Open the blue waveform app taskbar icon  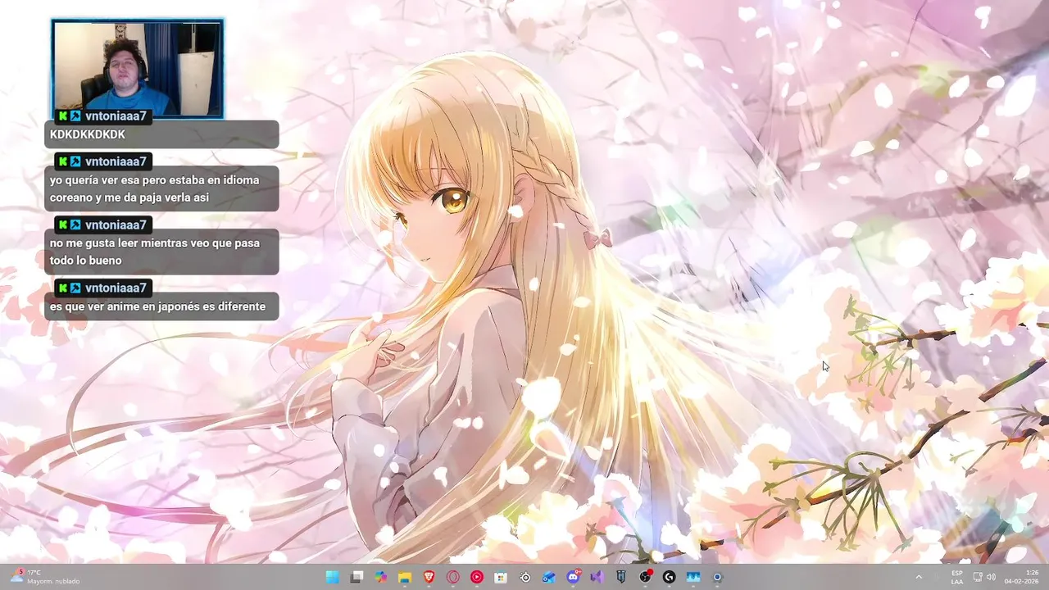693,577
